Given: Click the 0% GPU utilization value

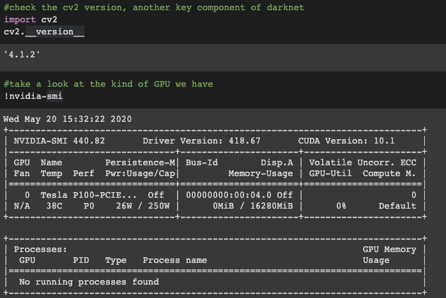Looking at the screenshot, I should pos(341,205).
